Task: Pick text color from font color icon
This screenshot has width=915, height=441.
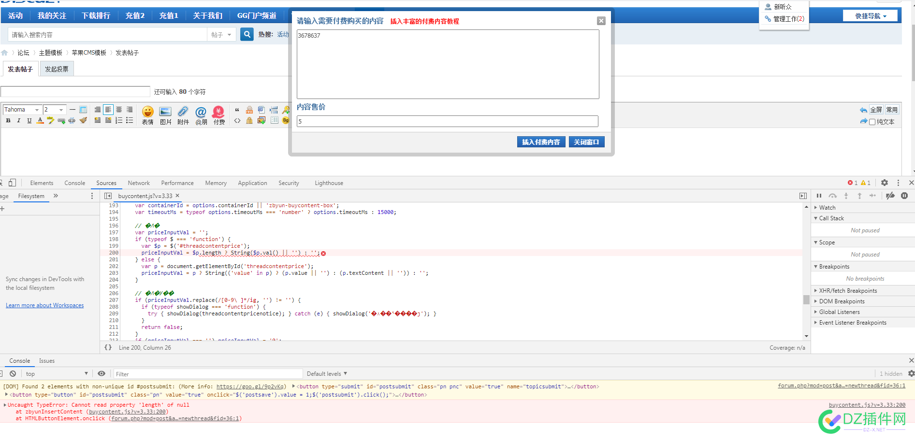Action: tap(40, 121)
